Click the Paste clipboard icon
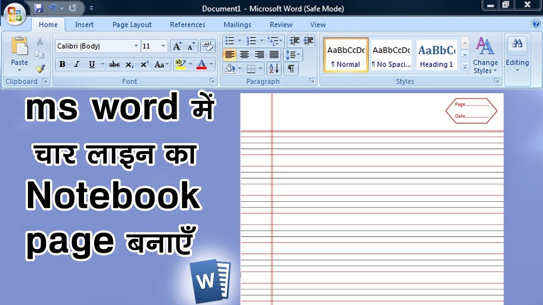 tap(20, 46)
